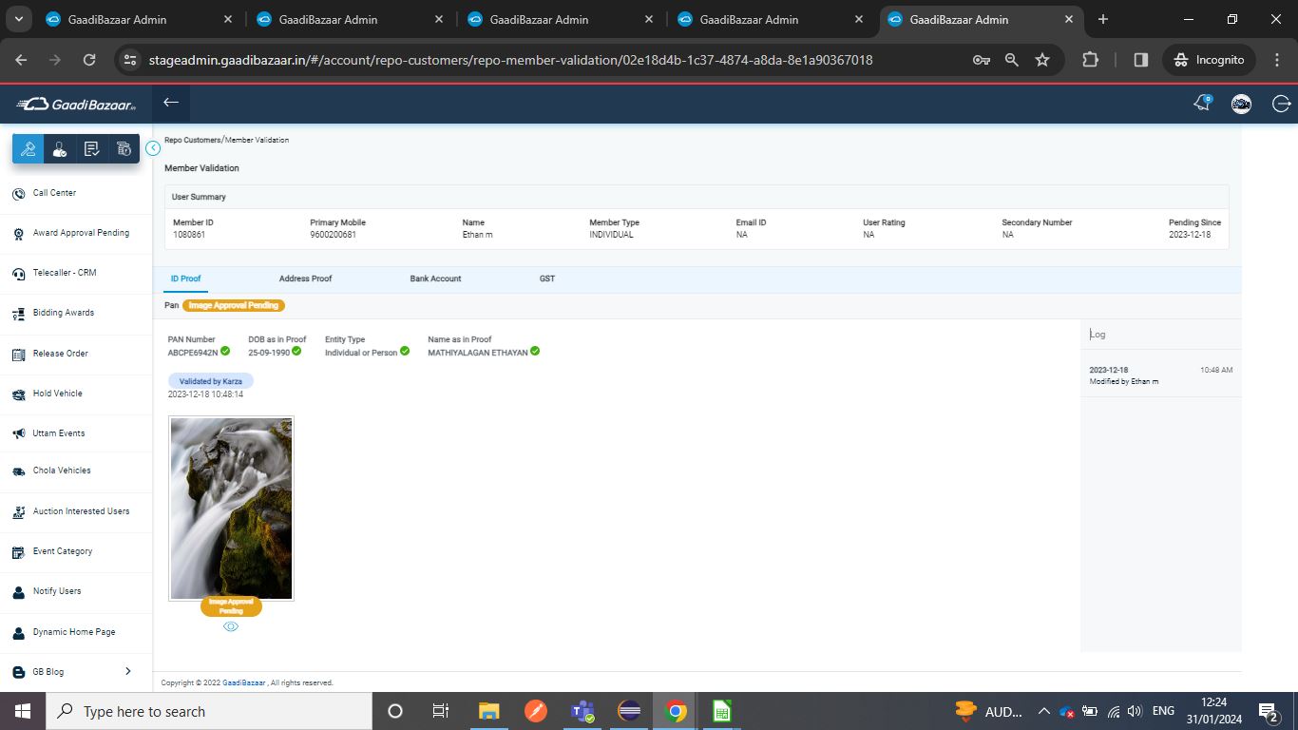Collapse the left sidebar with the round chevron
1298x730 pixels.
pyautogui.click(x=153, y=148)
